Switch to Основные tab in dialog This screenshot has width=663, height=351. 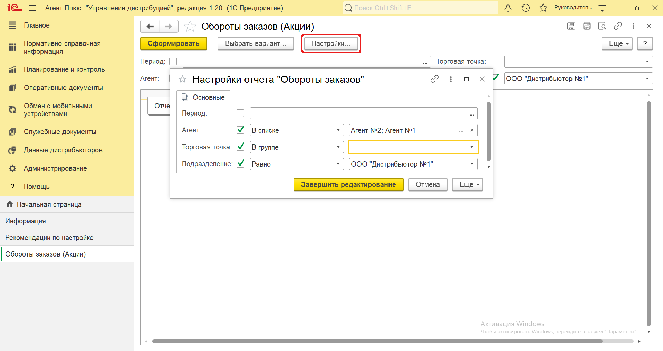pyautogui.click(x=203, y=98)
